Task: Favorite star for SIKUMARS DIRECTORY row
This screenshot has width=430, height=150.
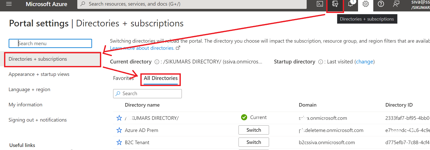Action: tap(119, 118)
